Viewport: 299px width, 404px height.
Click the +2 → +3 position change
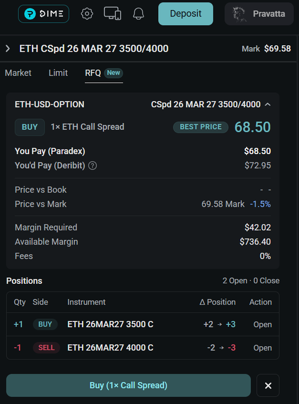tap(219, 324)
